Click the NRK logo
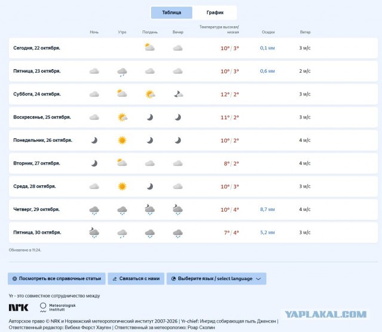Viewport: 382px width, 332px height. 19,308
